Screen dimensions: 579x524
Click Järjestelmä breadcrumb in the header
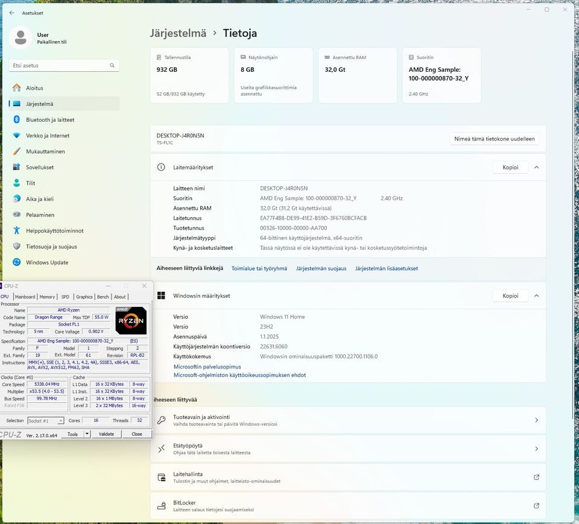(178, 33)
